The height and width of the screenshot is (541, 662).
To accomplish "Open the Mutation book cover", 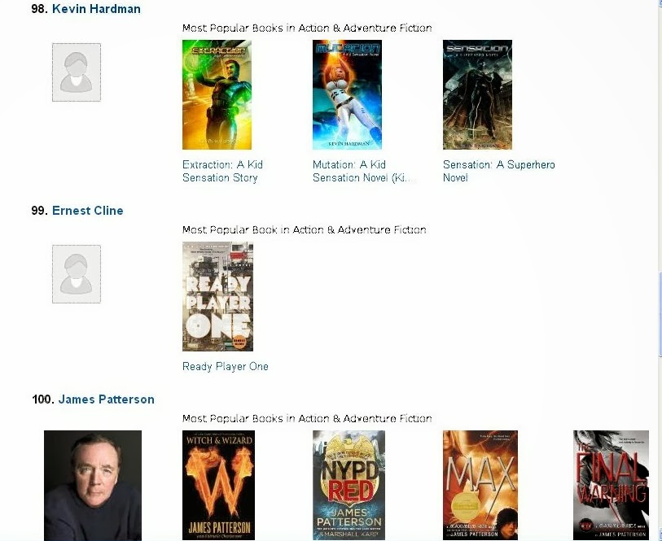I will point(347,94).
